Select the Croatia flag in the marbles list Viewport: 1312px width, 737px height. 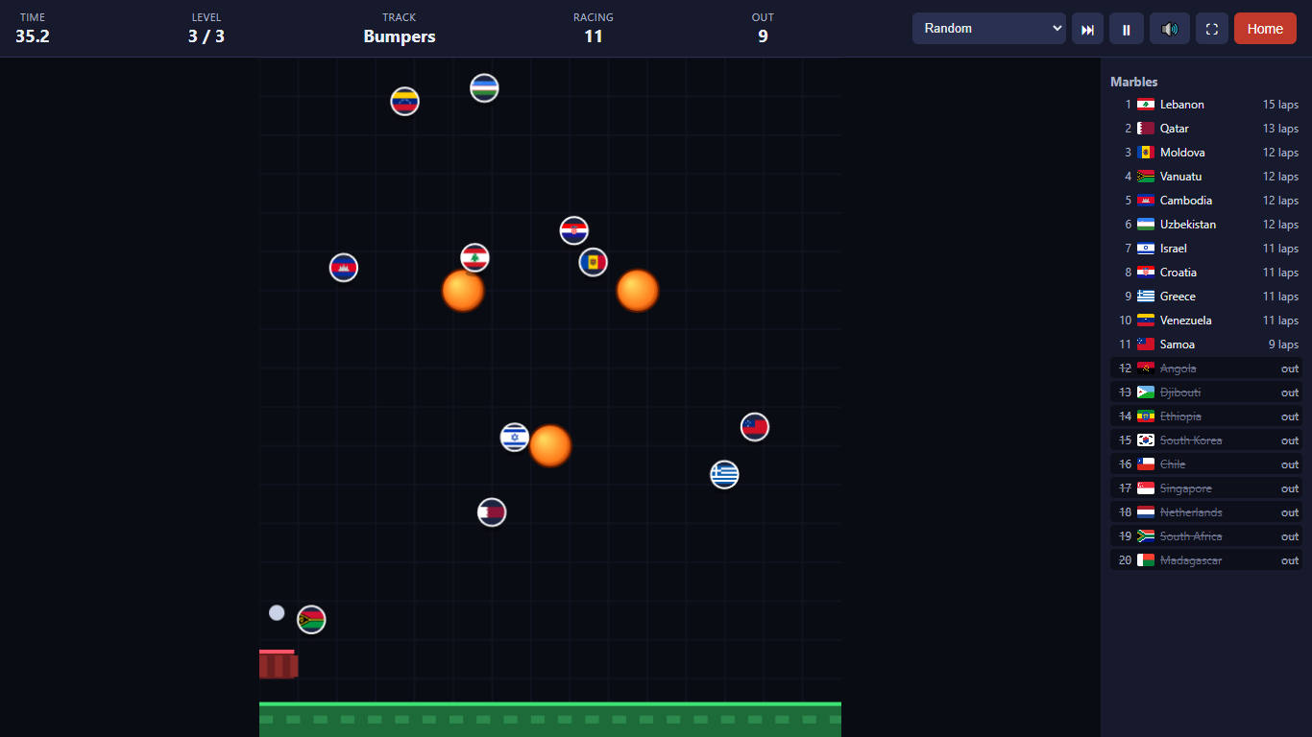1146,273
